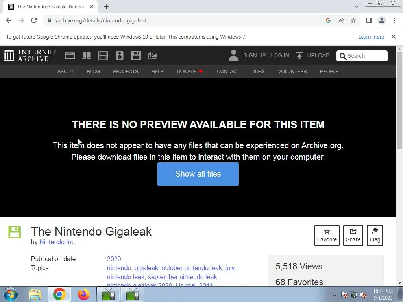Image resolution: width=403 pixels, height=302 pixels.
Task: Flag this item with Flag button
Action: [x=375, y=236]
